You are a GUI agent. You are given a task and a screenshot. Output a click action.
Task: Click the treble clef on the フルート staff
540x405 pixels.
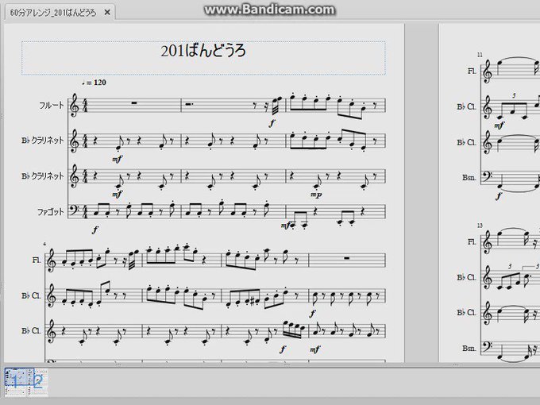[x=74, y=106]
